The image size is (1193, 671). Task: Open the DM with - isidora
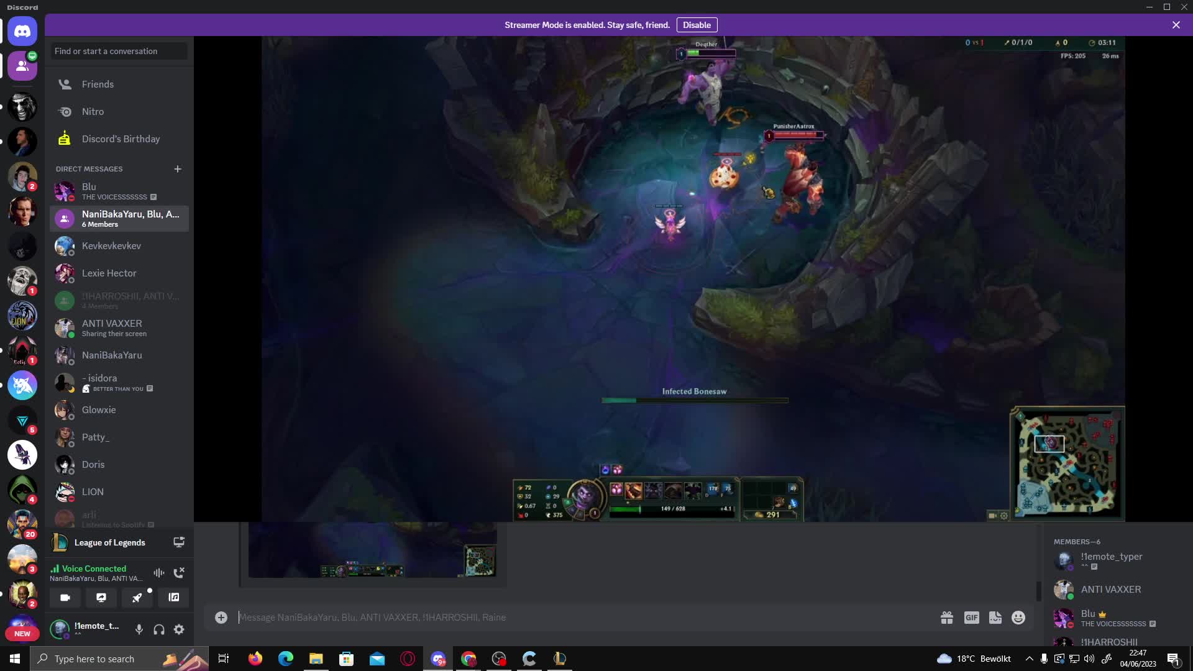click(x=119, y=383)
